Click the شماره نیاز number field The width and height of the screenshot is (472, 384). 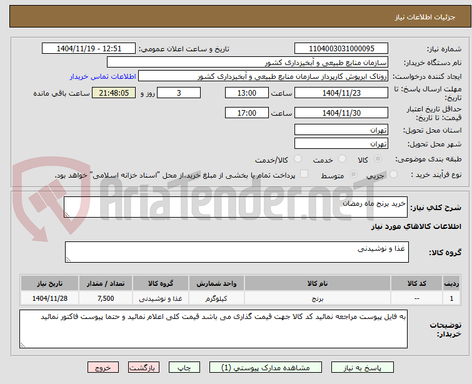341,49
